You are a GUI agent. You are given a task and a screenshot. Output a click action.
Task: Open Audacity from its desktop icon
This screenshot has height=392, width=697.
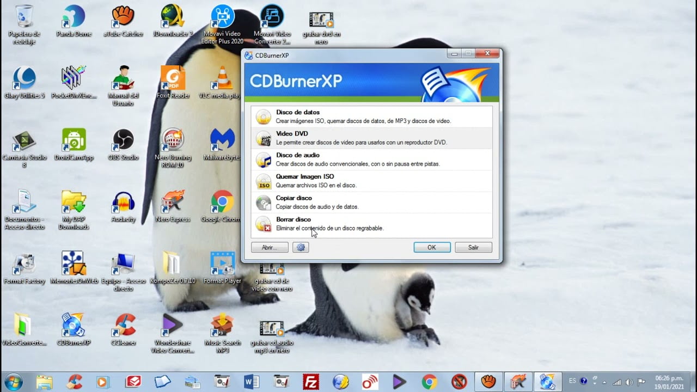click(123, 201)
